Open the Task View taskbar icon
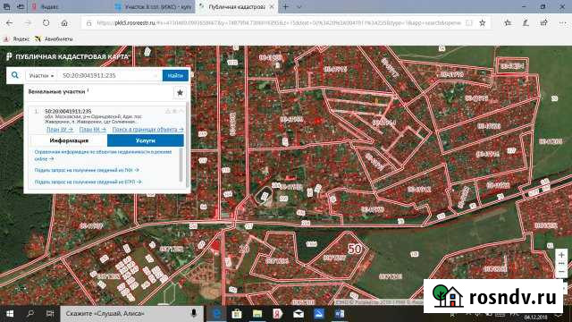572x322 pixels. click(x=50, y=314)
